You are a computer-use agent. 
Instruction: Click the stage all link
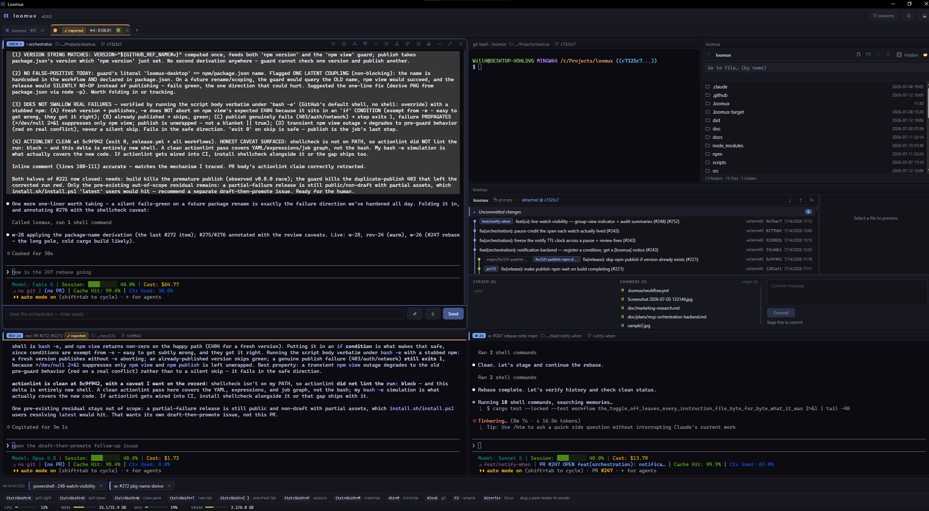[749, 282]
